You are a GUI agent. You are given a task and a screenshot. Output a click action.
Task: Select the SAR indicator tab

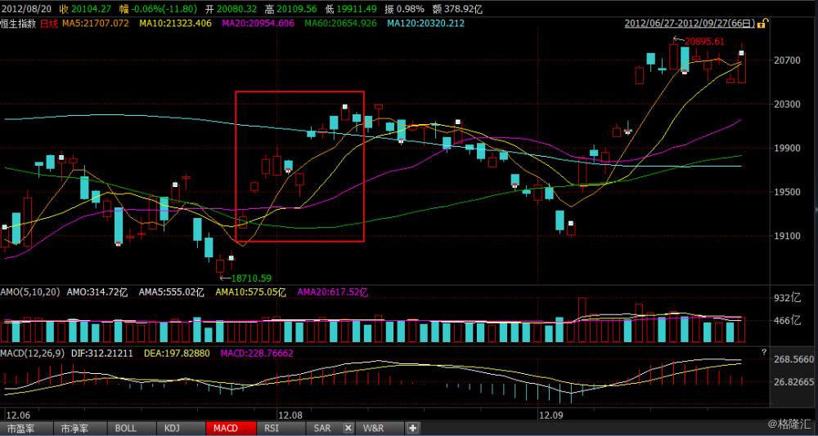[x=322, y=428]
